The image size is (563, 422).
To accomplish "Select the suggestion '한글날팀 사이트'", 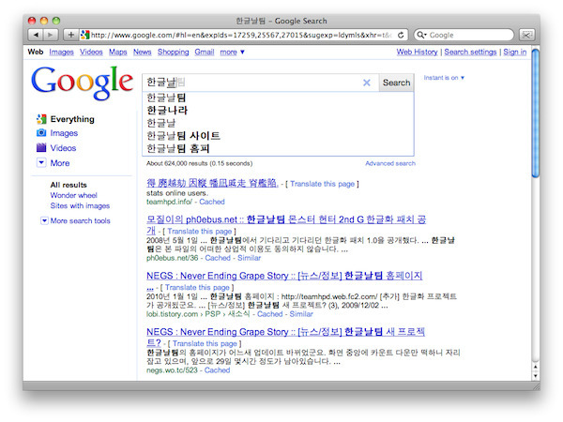I will coord(278,136).
